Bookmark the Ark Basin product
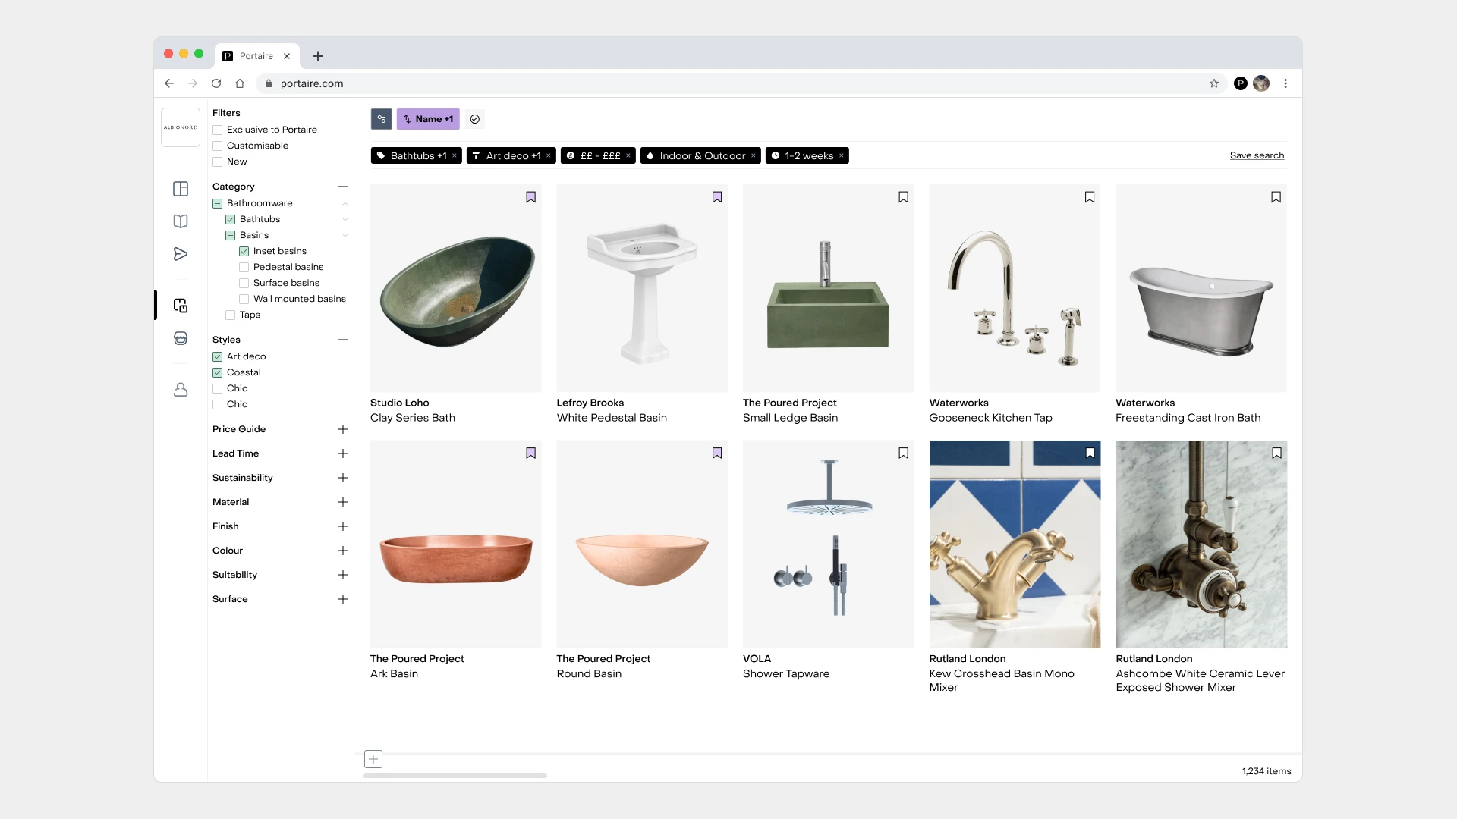The image size is (1457, 819). click(531, 453)
